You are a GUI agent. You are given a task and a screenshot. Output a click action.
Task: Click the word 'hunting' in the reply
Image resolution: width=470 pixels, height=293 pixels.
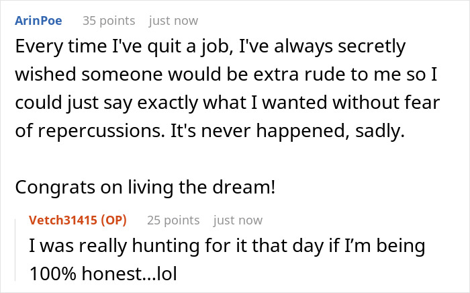[x=140, y=247]
